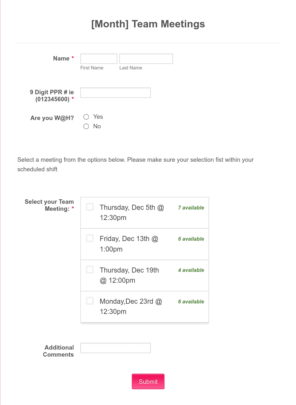This screenshot has height=405, width=296.
Task: Click the Friday Dec 13th '6 available' label
Action: (x=191, y=239)
